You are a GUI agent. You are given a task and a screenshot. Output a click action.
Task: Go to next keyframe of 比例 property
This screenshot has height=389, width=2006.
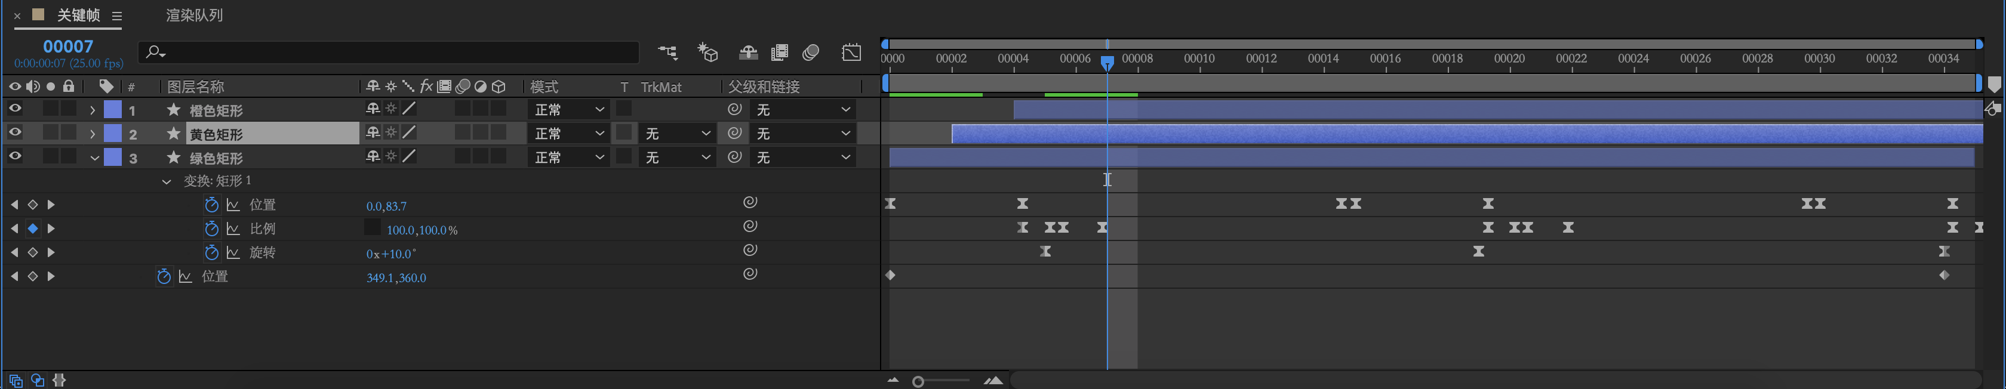coord(51,229)
